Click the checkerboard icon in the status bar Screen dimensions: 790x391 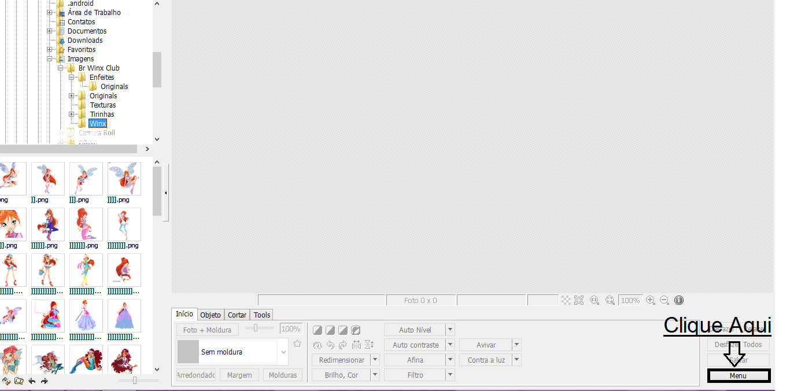click(x=566, y=300)
